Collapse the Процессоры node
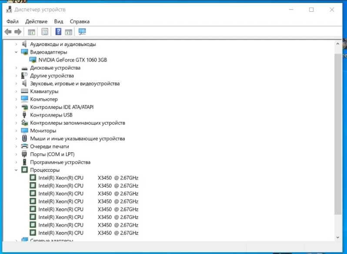Screen dimensions: 347x254 [x=16, y=170]
